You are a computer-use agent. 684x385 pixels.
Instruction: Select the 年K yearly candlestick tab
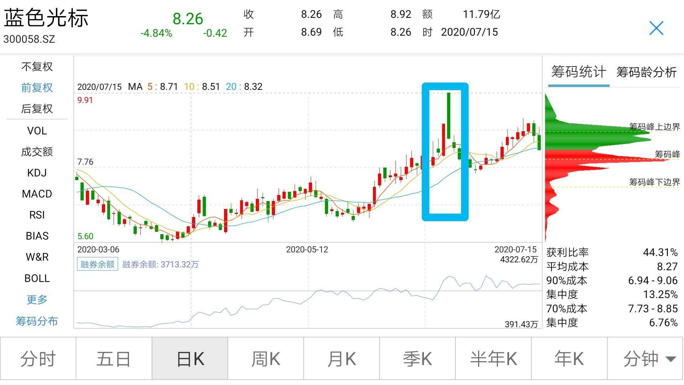(569, 359)
